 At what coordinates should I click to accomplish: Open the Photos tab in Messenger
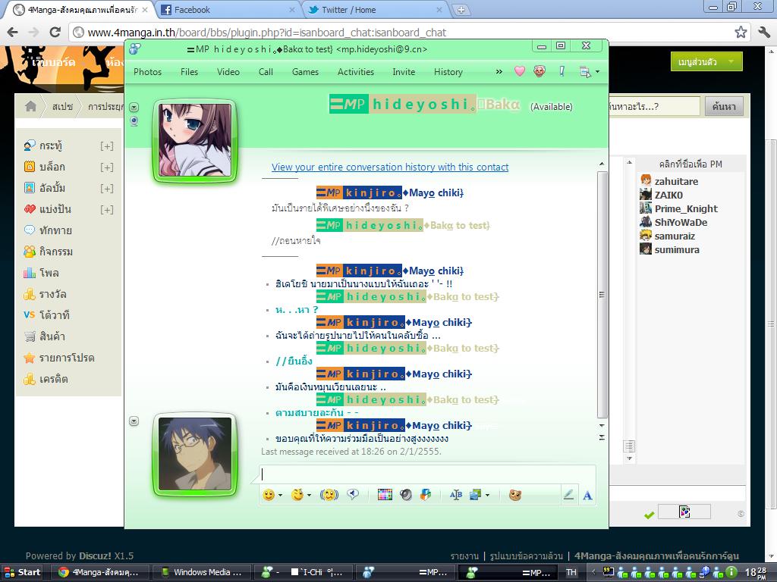click(x=148, y=72)
